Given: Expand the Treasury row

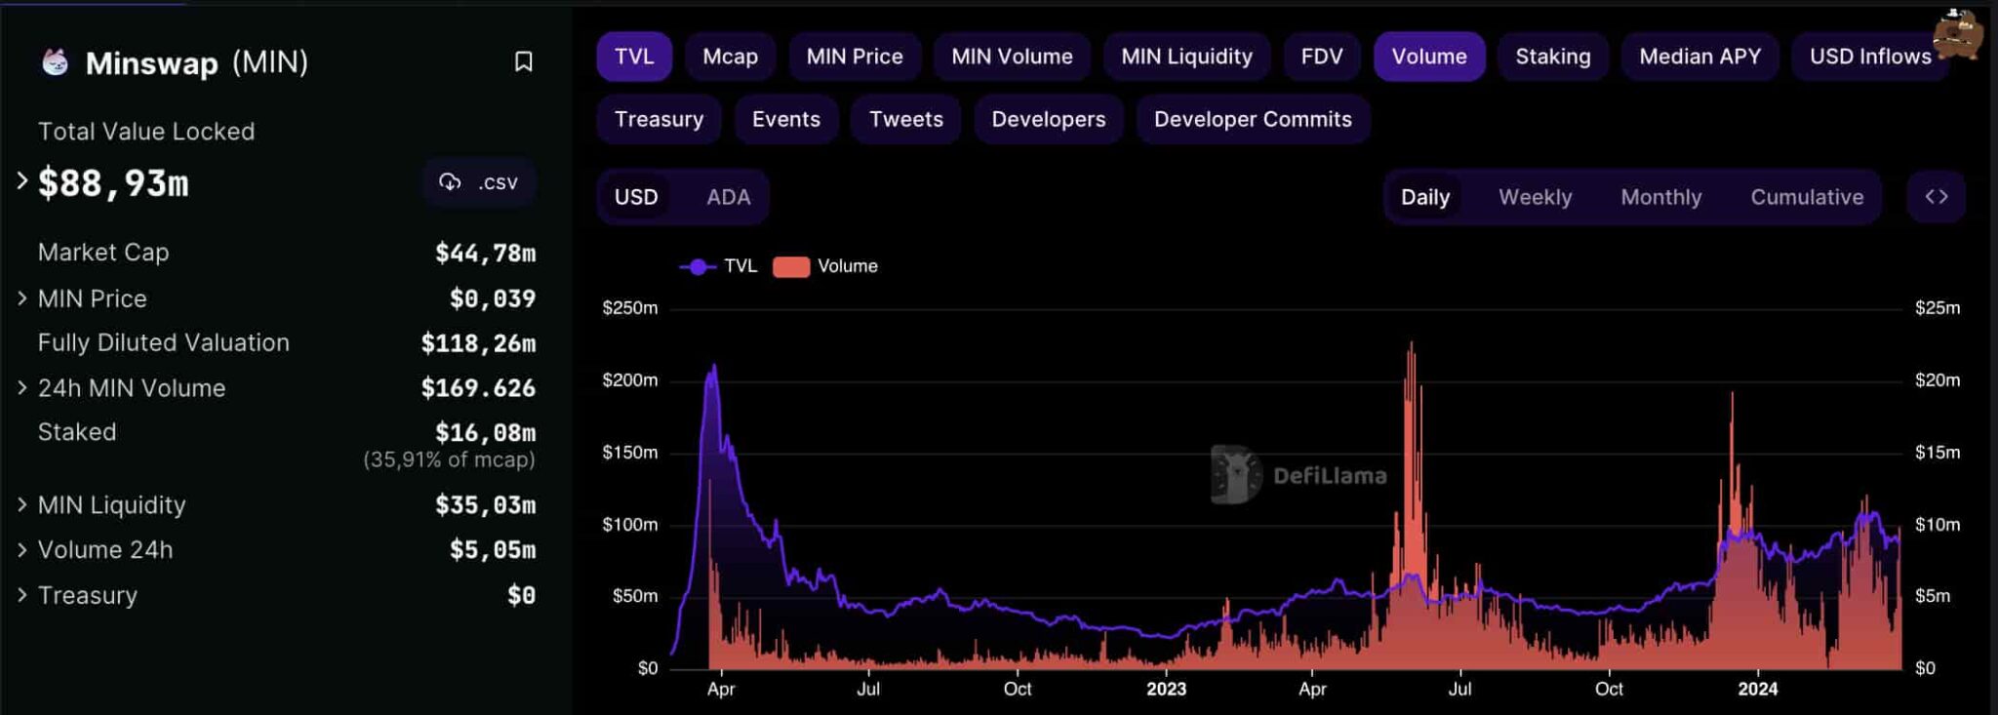Looking at the screenshot, I should pos(21,595).
